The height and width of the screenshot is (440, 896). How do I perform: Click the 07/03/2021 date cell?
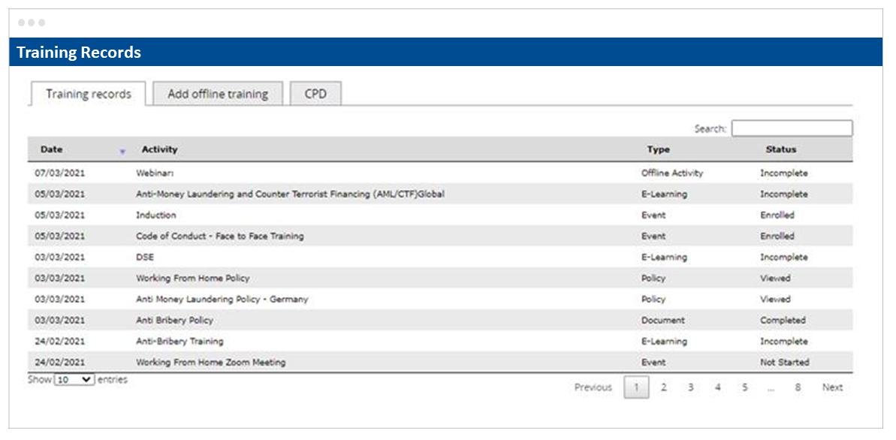[x=59, y=173]
